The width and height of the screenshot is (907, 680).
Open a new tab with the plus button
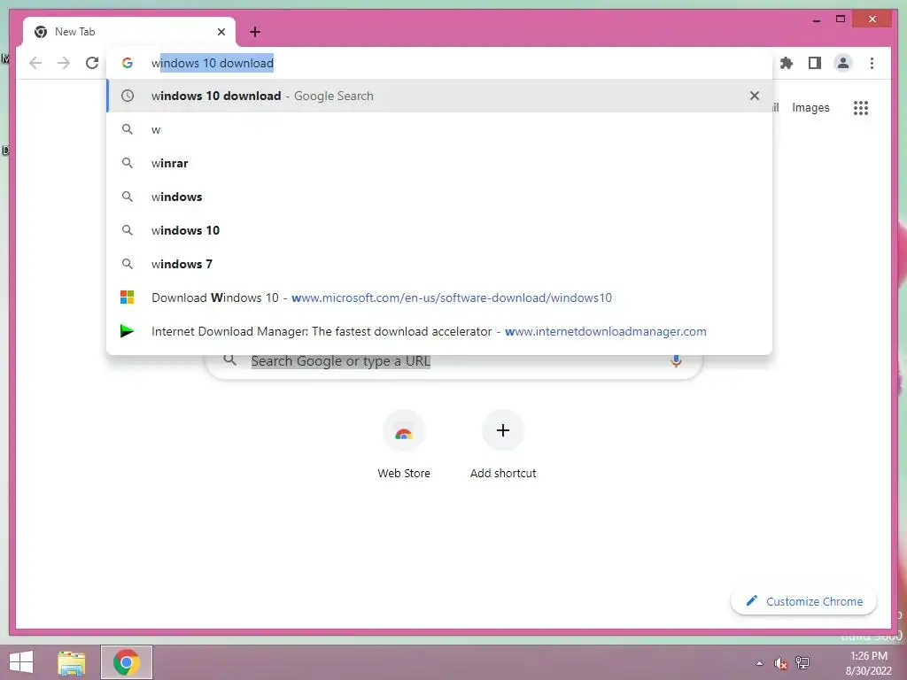pos(255,32)
